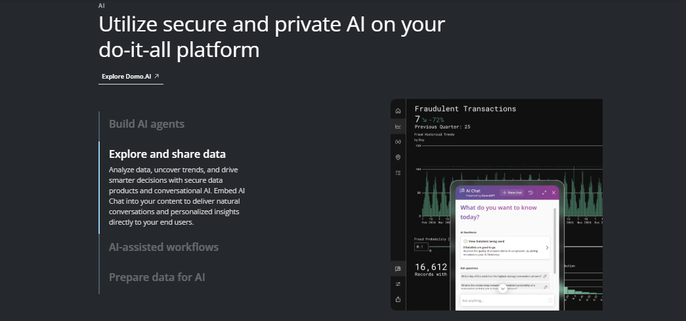Open the AI chat icon in the sidebar
686x321 pixels.
click(398, 269)
